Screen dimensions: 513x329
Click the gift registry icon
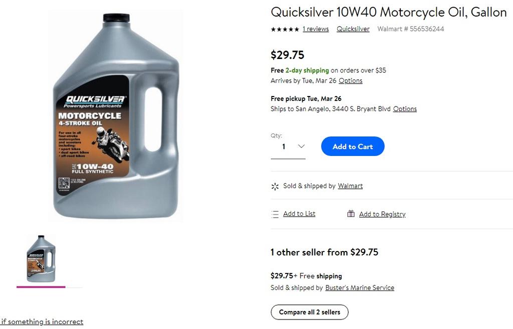click(351, 214)
